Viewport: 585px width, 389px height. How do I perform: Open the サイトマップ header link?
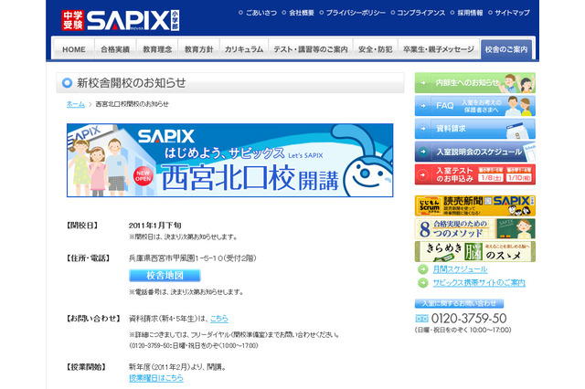click(512, 13)
